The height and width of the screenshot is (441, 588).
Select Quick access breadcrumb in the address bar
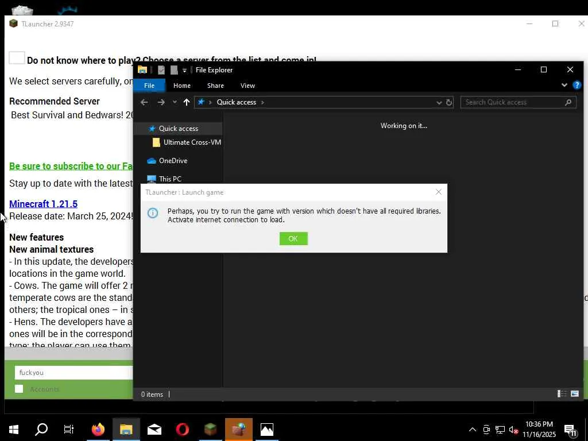tap(236, 102)
